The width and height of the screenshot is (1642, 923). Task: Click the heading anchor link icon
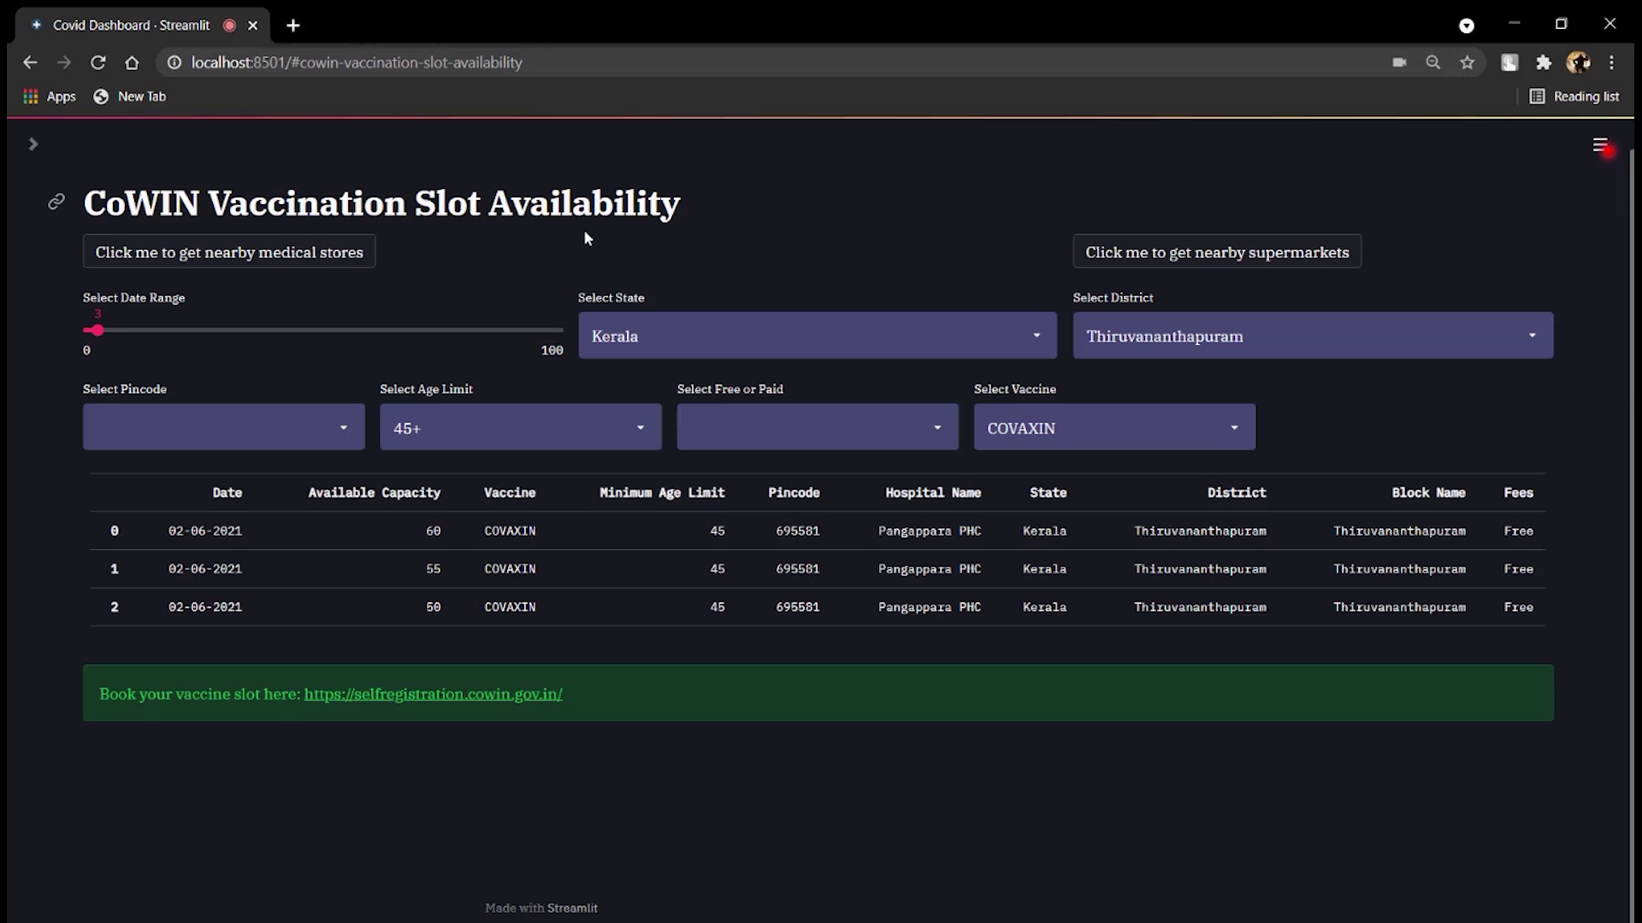56,202
